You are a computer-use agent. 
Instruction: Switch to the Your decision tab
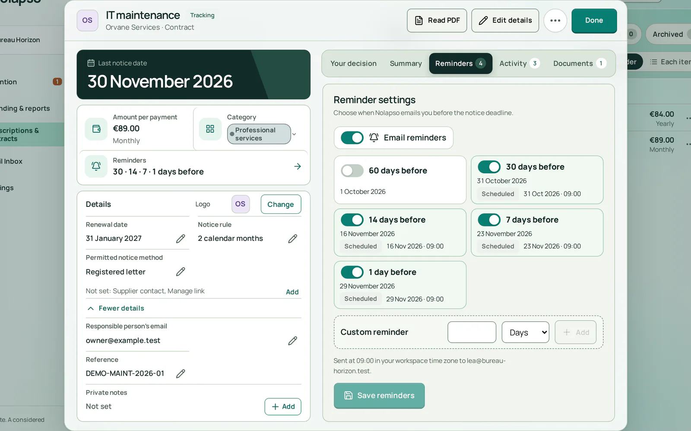click(353, 63)
